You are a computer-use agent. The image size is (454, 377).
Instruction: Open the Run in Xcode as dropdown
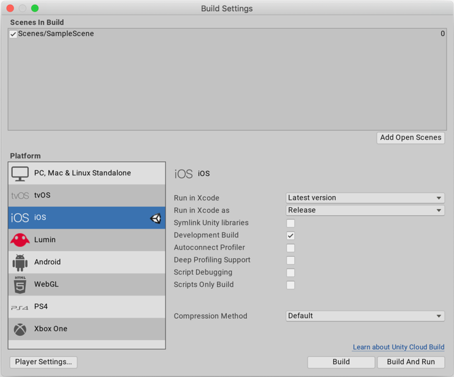pyautogui.click(x=365, y=210)
